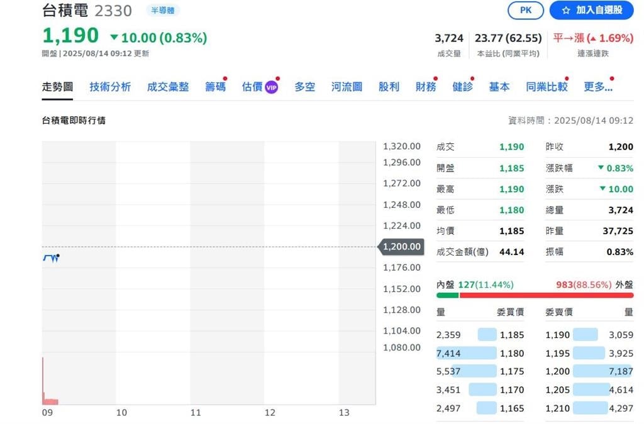Switch to the 健診 tab

click(x=463, y=87)
